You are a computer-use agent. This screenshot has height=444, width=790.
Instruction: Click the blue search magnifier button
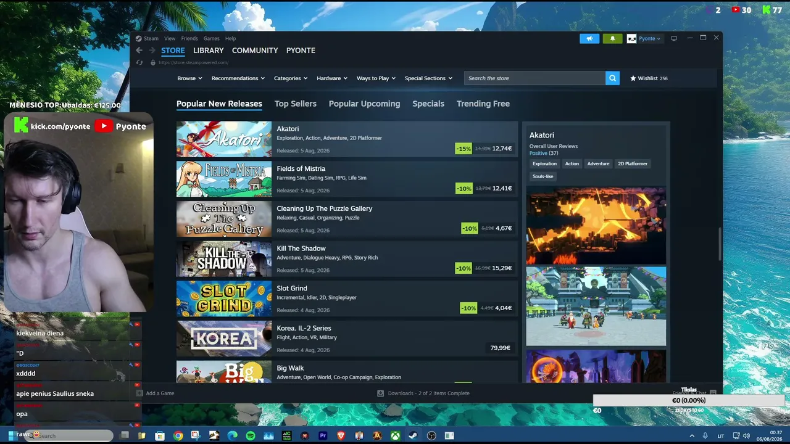pyautogui.click(x=612, y=78)
